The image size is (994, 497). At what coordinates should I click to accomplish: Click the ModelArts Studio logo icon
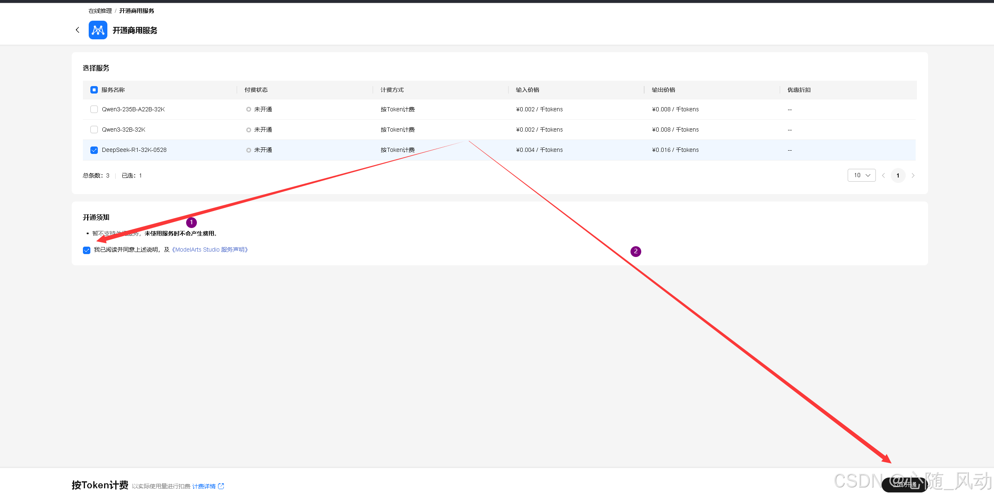[98, 30]
